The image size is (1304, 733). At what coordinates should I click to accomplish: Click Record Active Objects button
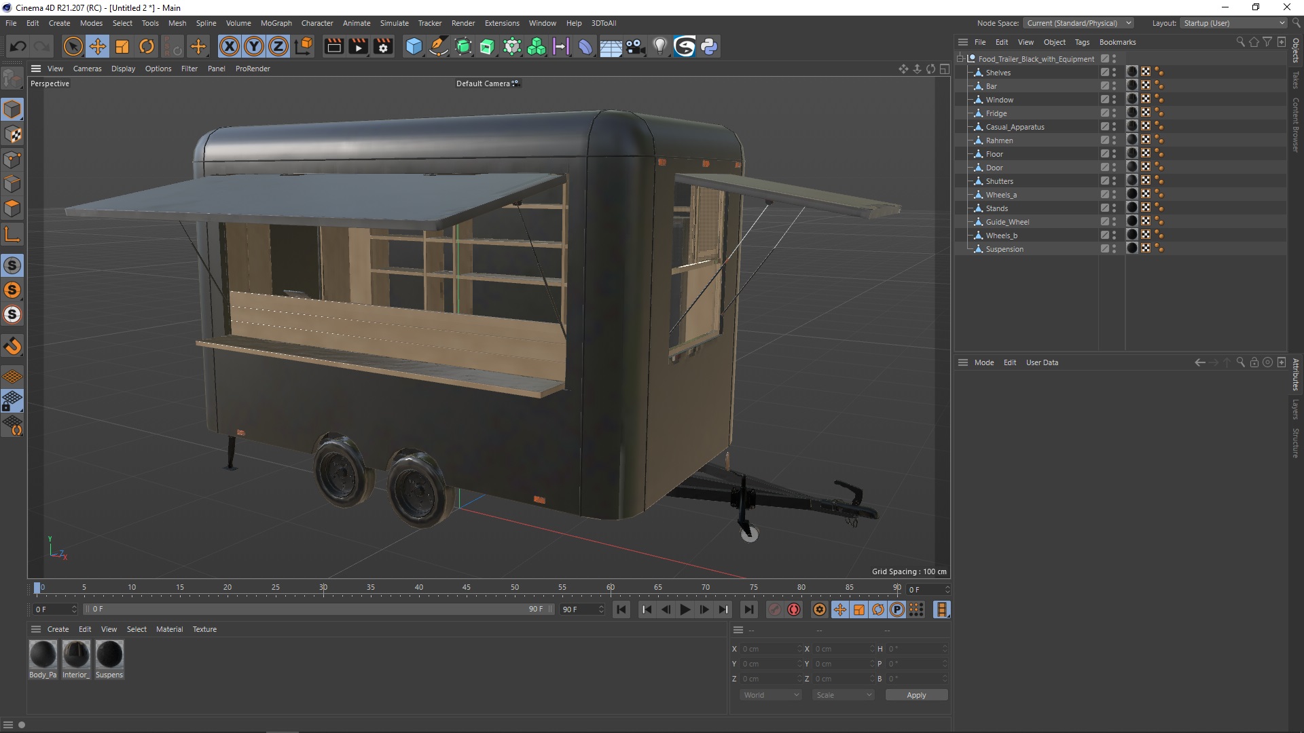(774, 609)
